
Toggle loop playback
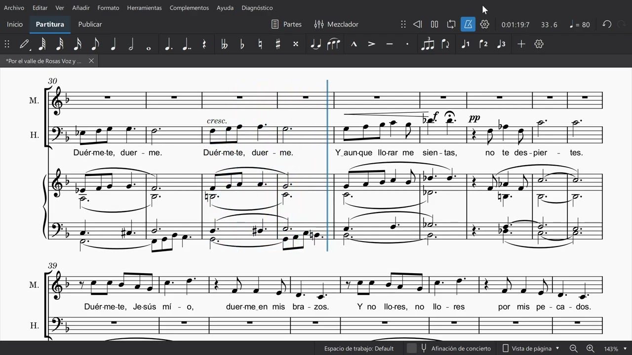pos(451,24)
